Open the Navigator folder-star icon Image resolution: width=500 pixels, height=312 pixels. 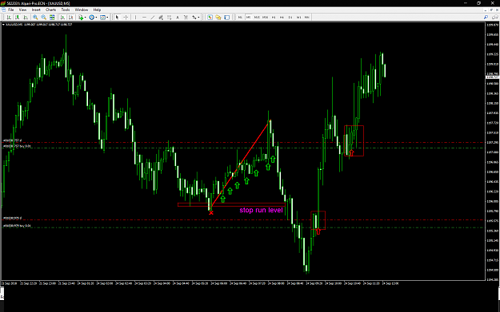coord(218,18)
